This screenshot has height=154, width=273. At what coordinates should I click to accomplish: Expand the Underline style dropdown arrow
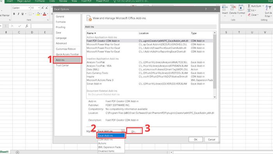click(x=26, y=14)
